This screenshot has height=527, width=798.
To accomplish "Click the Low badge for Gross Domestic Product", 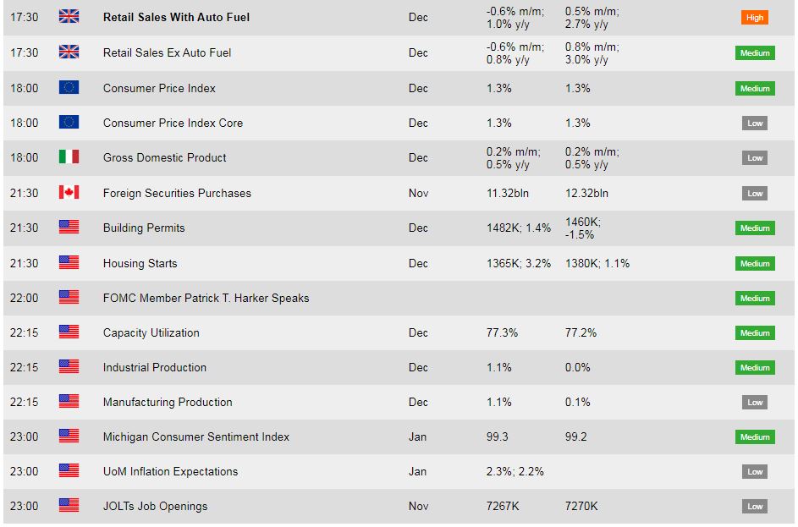I will (x=755, y=157).
